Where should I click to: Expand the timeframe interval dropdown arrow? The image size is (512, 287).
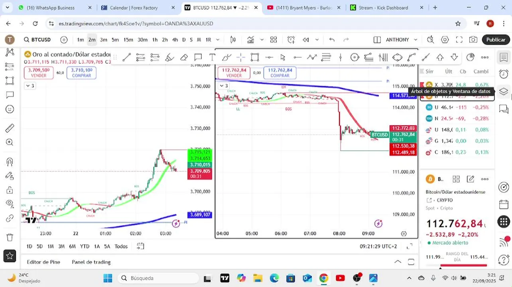tap(218, 39)
